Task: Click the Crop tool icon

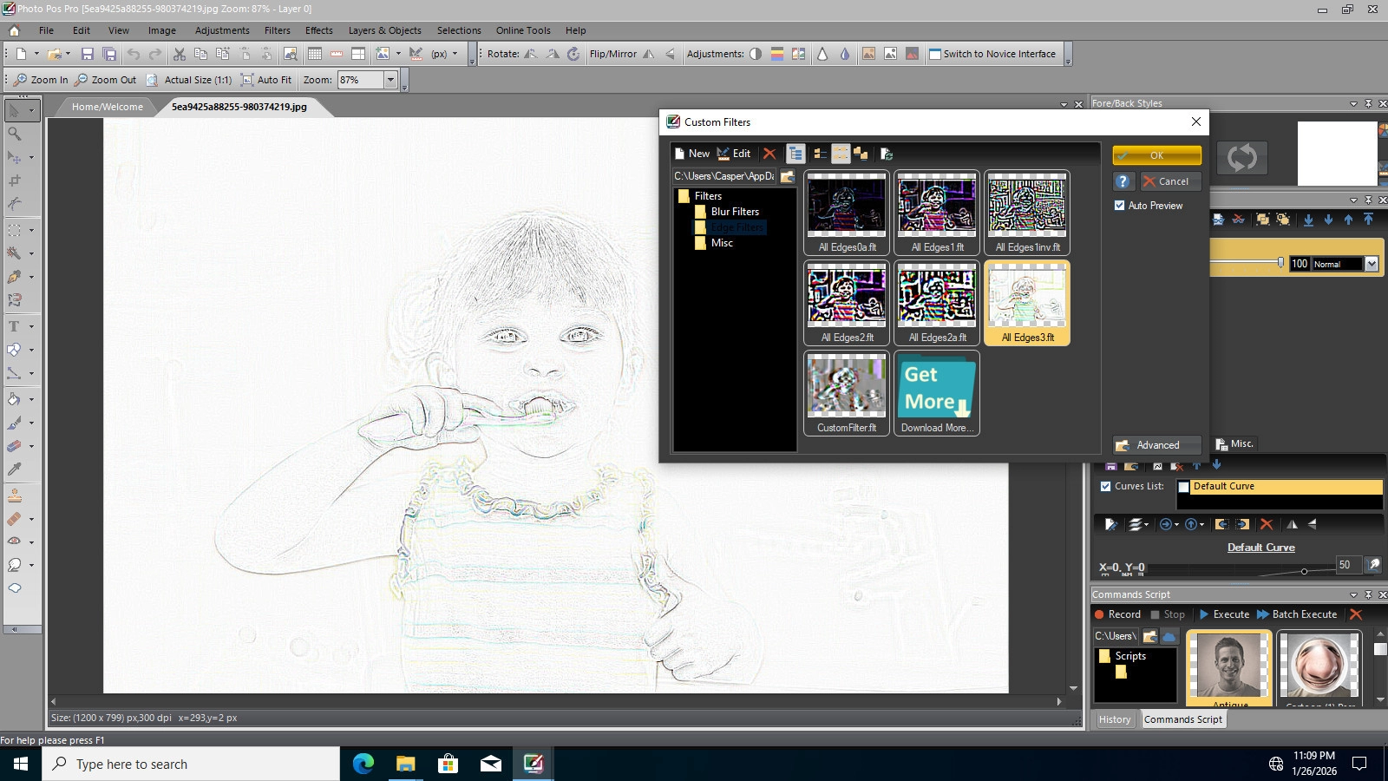Action: pyautogui.click(x=15, y=181)
